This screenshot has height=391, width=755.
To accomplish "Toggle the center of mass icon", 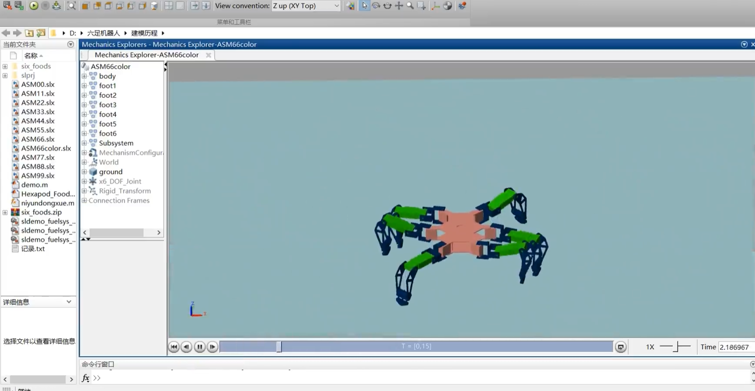I will pos(448,6).
